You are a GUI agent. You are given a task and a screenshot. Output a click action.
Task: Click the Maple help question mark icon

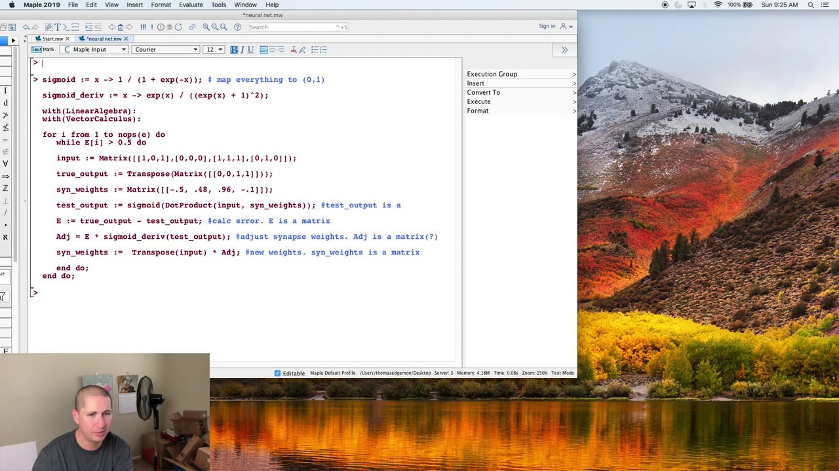237,27
